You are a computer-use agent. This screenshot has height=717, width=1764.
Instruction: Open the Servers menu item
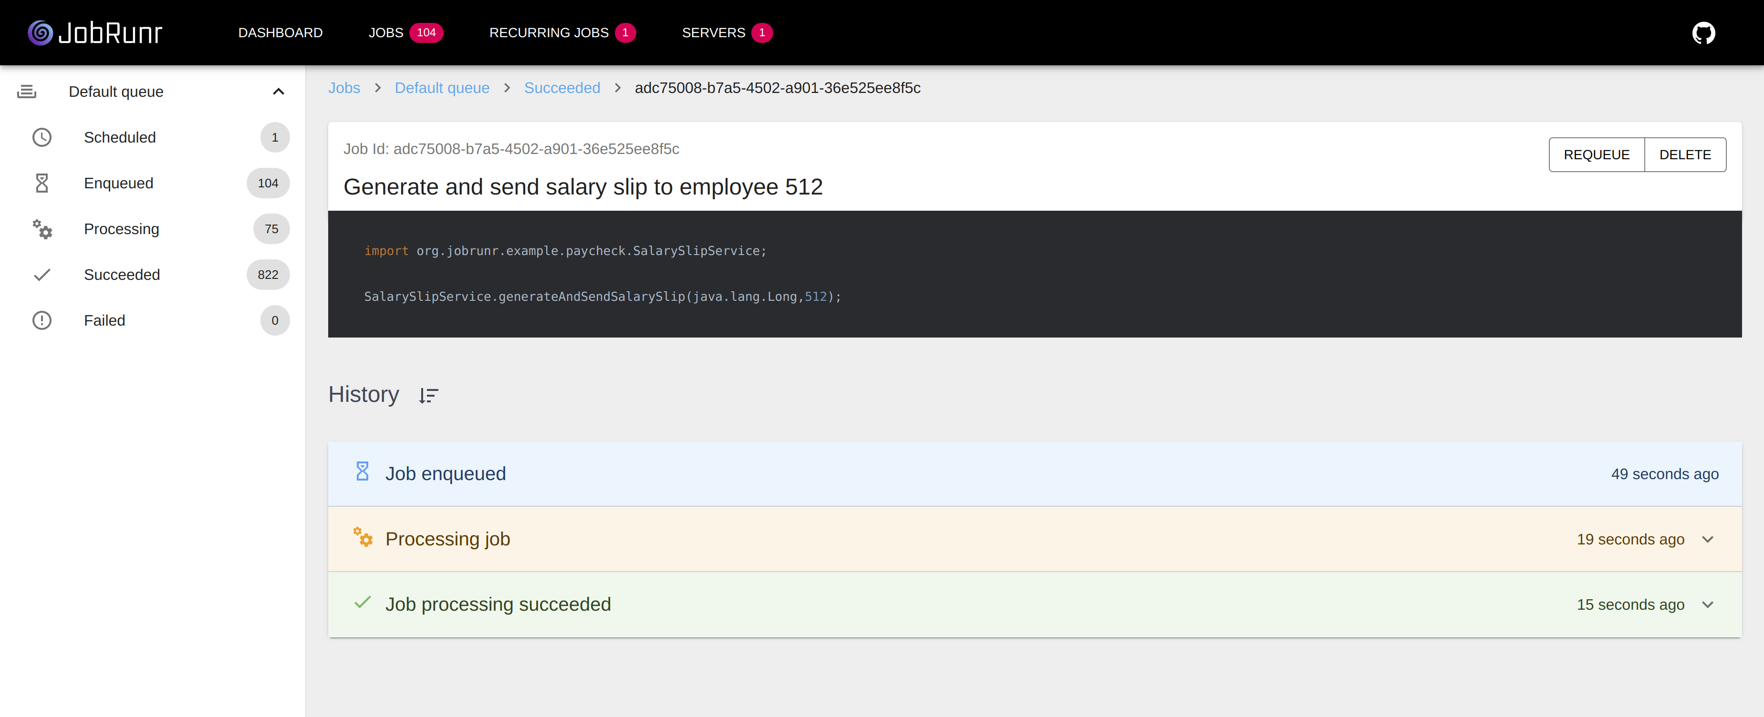coord(713,33)
